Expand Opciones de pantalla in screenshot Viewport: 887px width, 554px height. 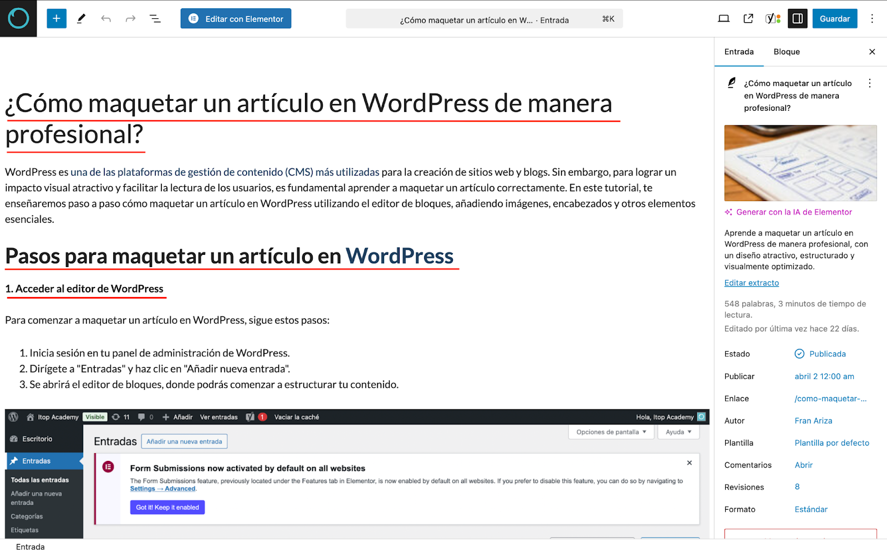(611, 432)
